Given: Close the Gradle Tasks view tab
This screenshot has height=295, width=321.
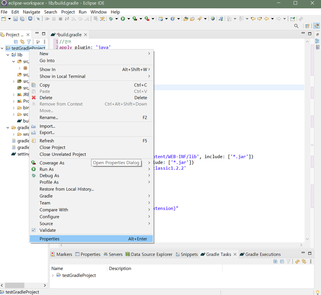Looking at the screenshot, I should click(x=235, y=254).
